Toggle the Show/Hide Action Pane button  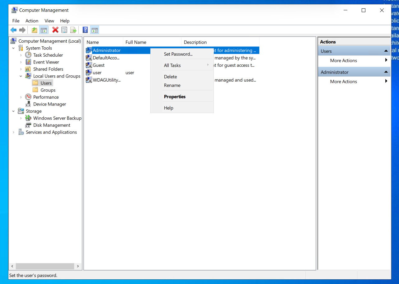(x=95, y=30)
